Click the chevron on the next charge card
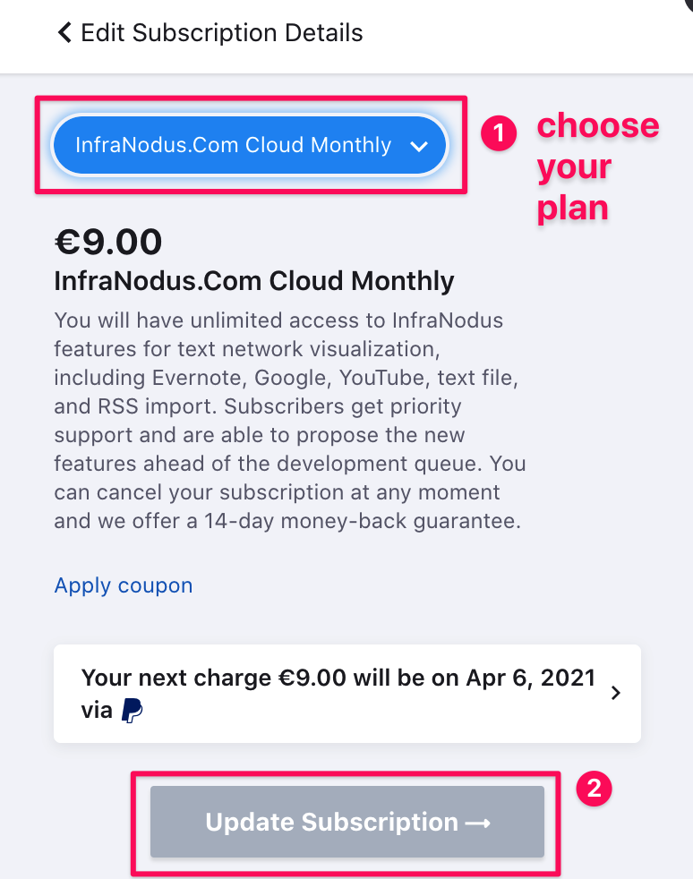This screenshot has height=879, width=693. [616, 693]
